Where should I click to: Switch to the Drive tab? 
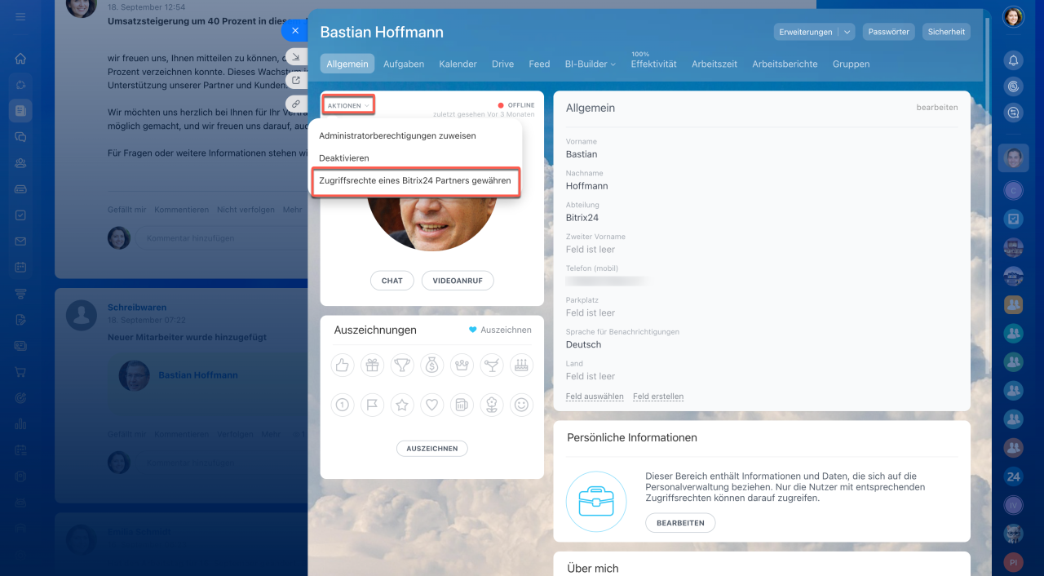pyautogui.click(x=502, y=64)
